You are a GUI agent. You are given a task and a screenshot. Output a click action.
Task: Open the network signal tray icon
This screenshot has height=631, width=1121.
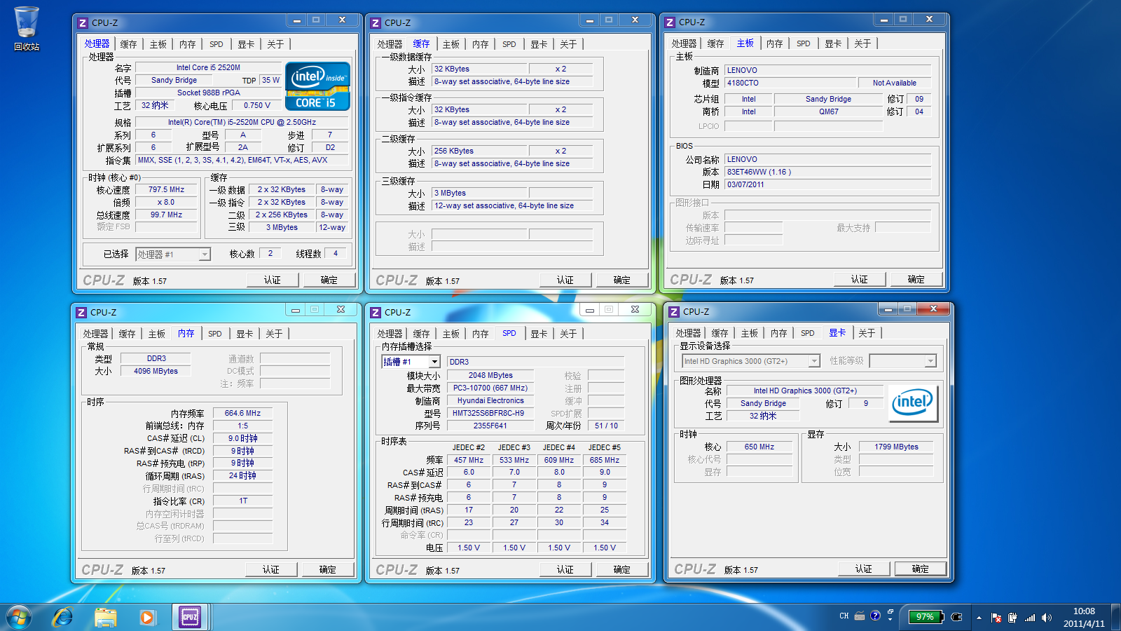(x=1030, y=618)
